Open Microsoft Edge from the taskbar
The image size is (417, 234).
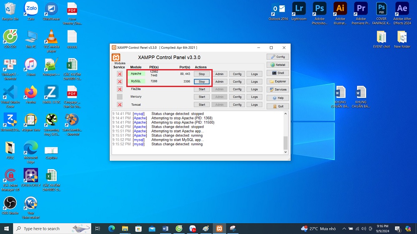111,229
